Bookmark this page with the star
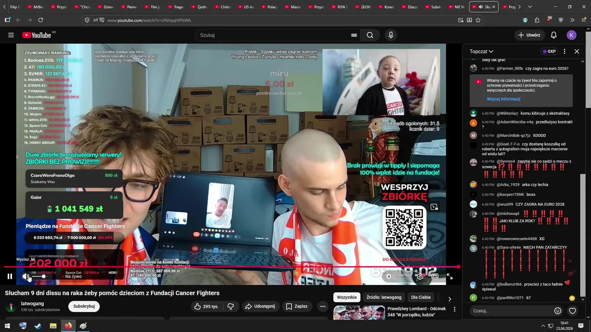 [478, 20]
